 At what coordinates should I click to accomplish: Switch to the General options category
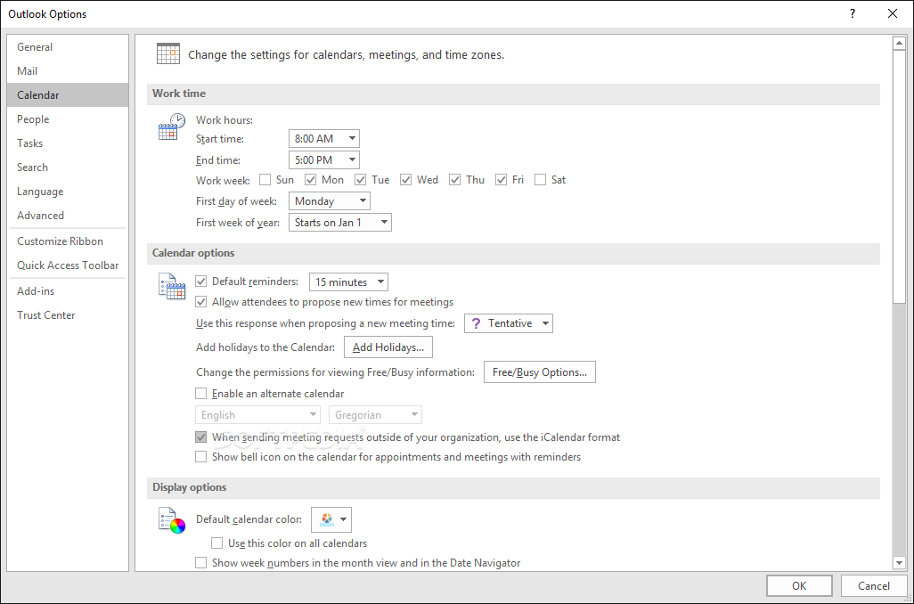click(x=68, y=47)
